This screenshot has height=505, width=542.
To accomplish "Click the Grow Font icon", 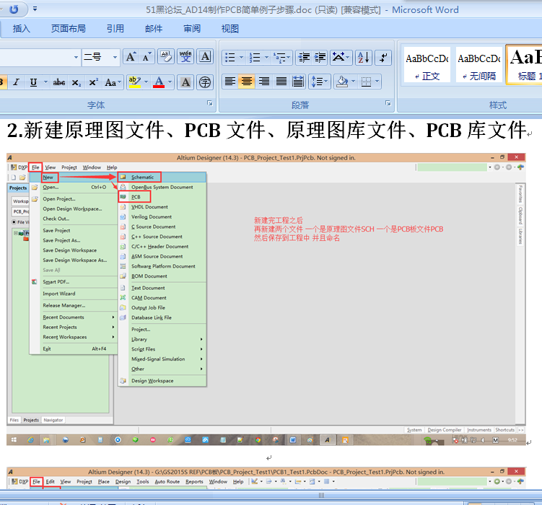I will (131, 57).
